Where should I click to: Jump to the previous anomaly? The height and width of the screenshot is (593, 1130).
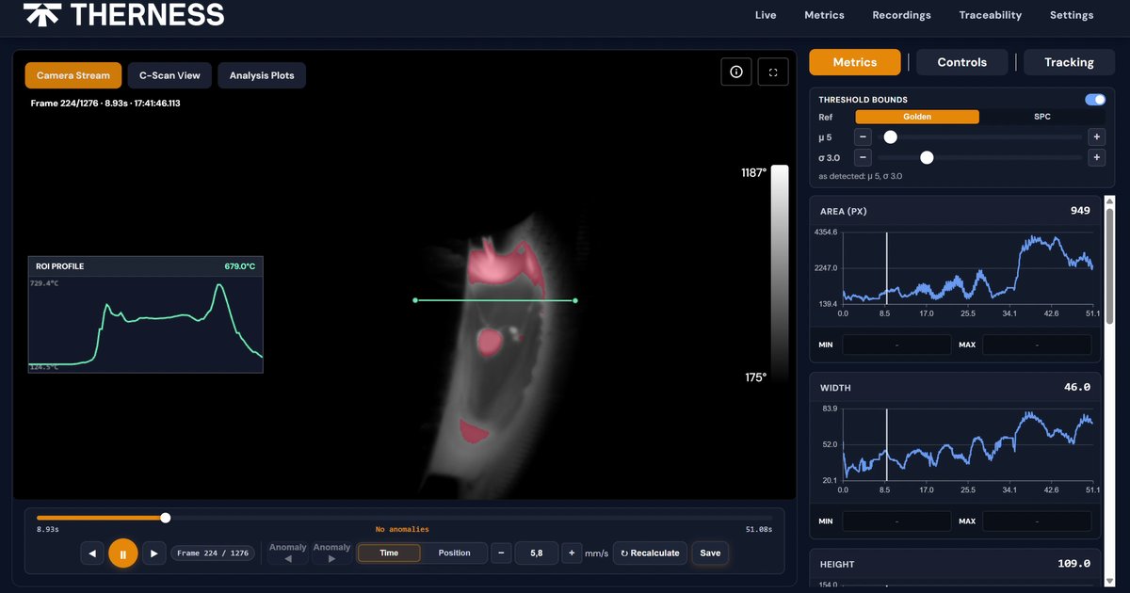pos(288,553)
